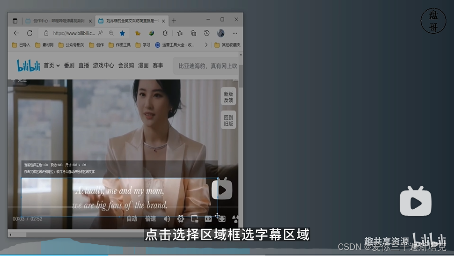This screenshot has width=454, height=256.
Task: Click the video progress bar
Action: click(123, 207)
